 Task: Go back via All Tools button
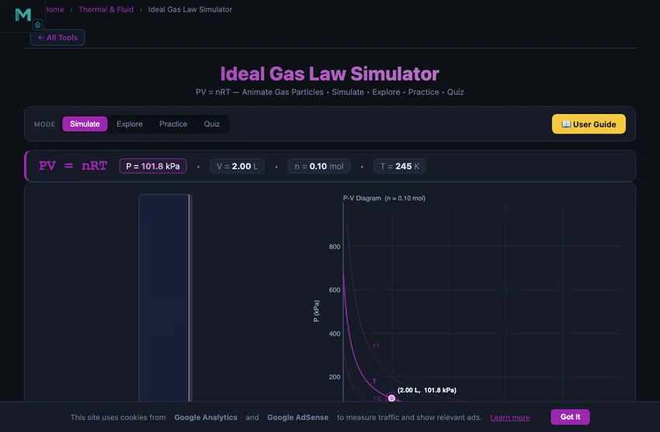[57, 37]
